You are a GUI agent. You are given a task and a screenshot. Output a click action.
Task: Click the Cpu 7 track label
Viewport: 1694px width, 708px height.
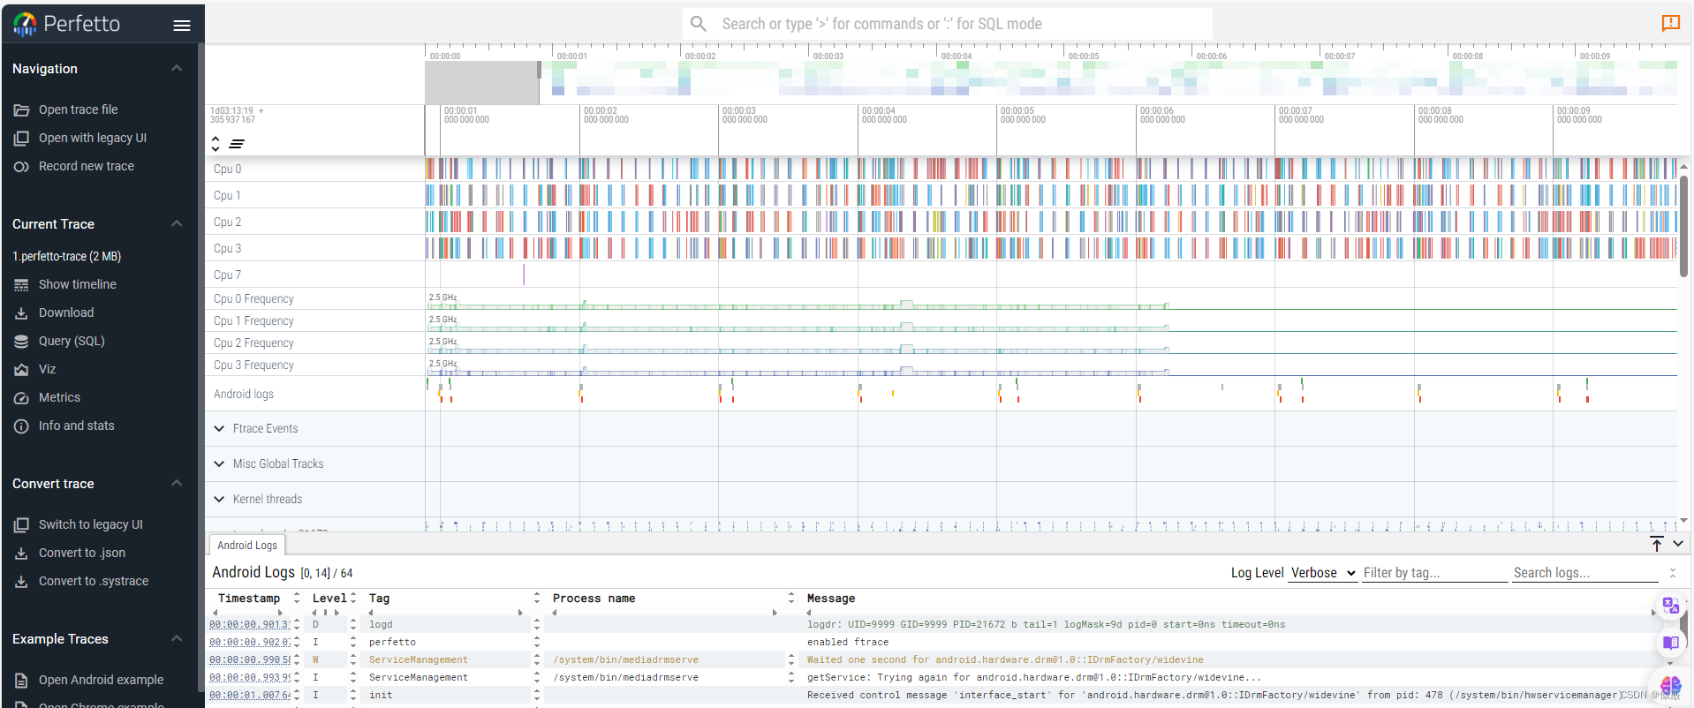tap(228, 275)
